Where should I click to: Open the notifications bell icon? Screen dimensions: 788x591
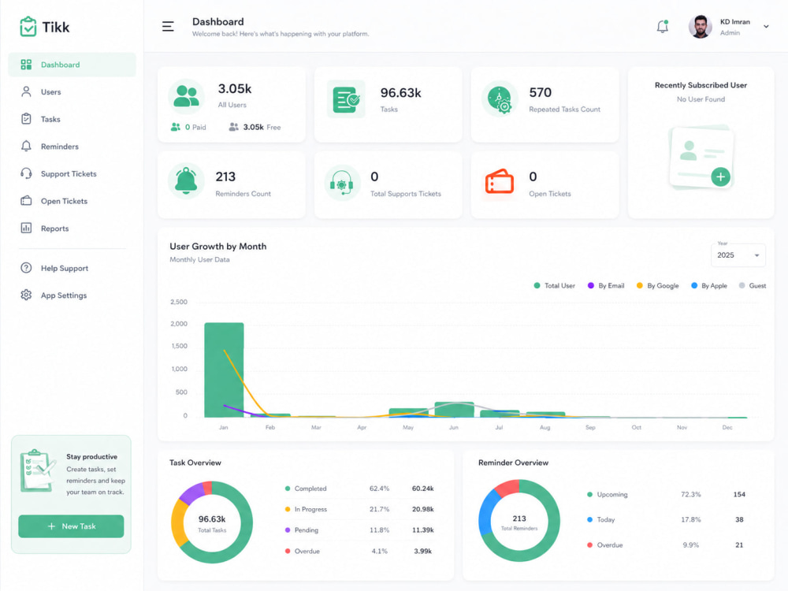663,26
